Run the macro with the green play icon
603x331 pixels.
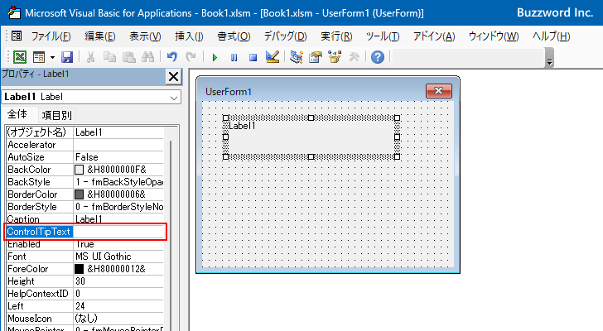(x=215, y=58)
